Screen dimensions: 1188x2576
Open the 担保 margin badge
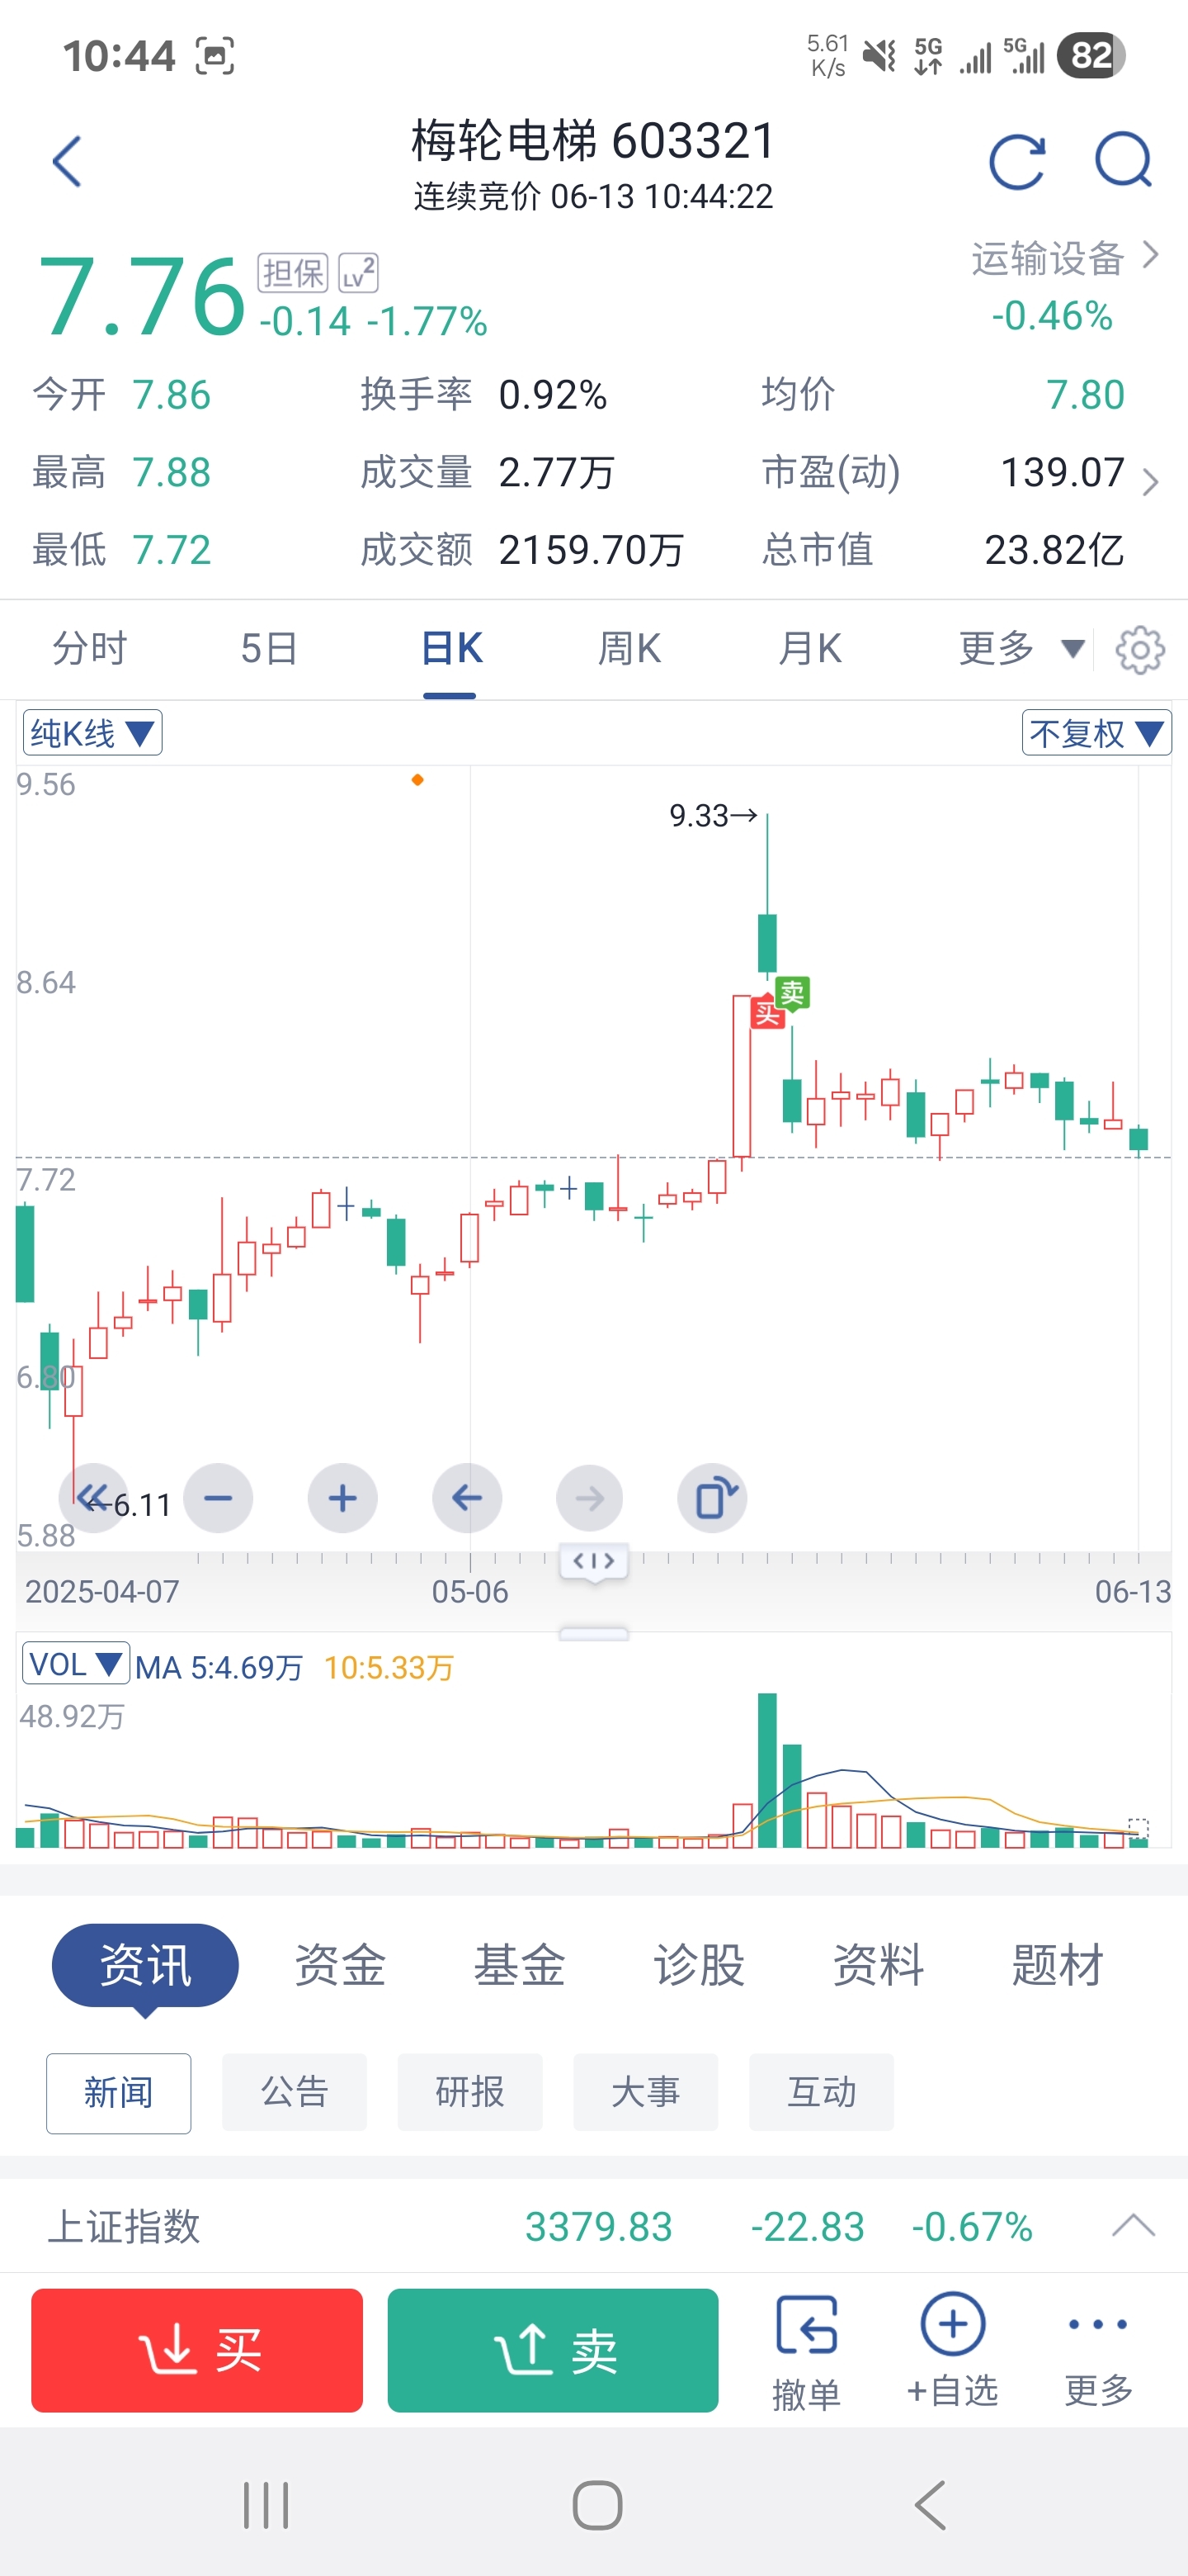(x=293, y=273)
